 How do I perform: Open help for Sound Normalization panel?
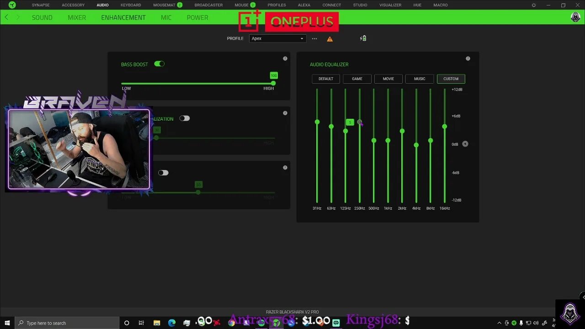[285, 113]
